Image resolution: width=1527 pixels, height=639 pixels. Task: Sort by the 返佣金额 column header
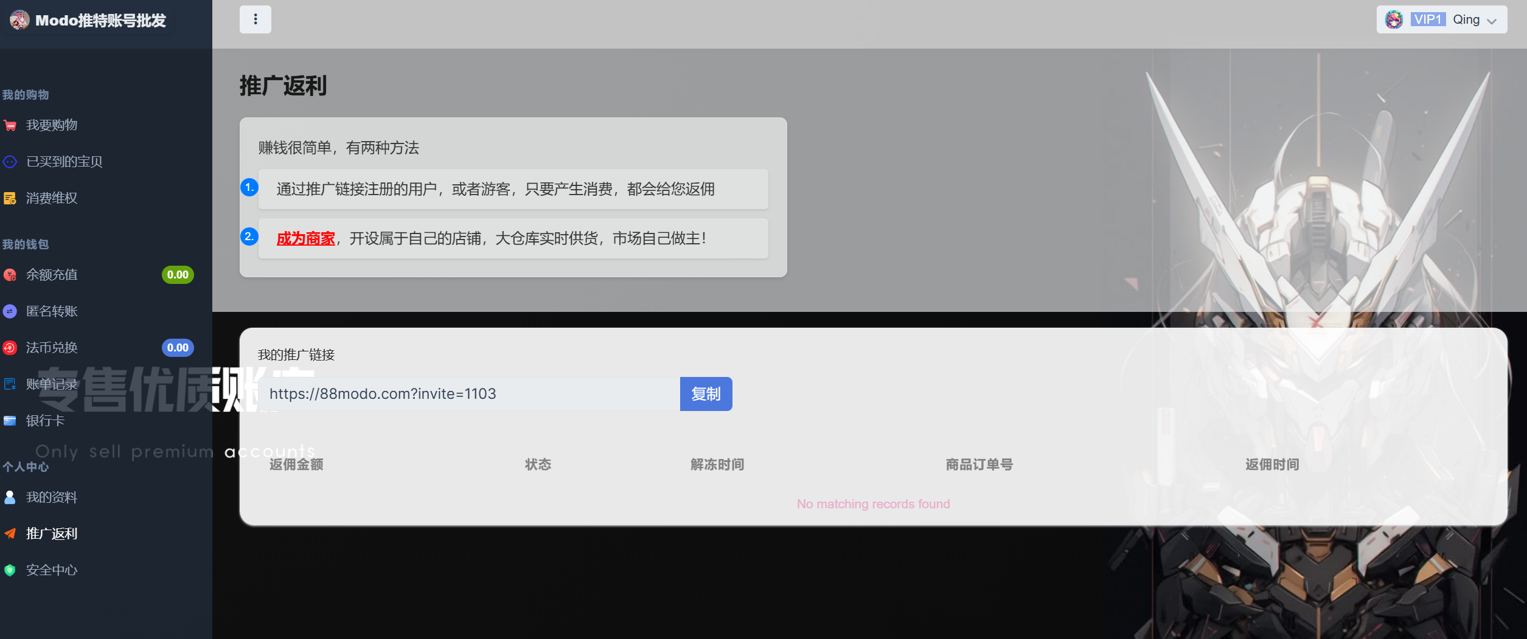[x=296, y=465]
